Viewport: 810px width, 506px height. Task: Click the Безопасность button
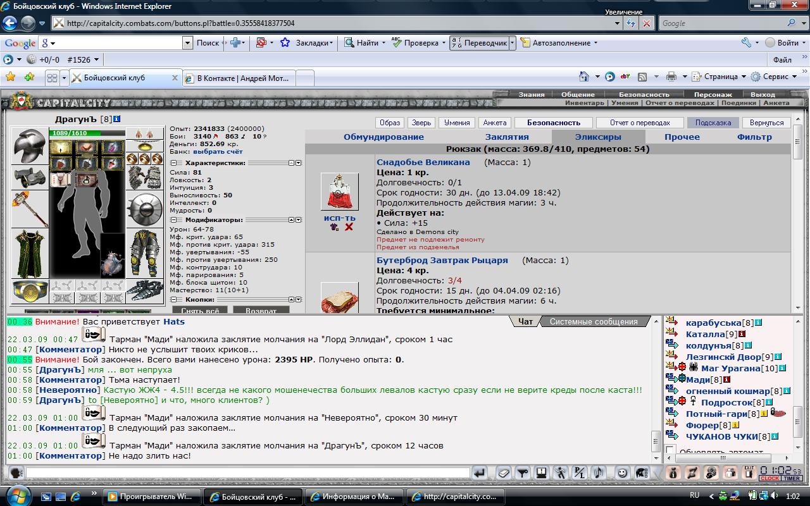pyautogui.click(x=554, y=123)
